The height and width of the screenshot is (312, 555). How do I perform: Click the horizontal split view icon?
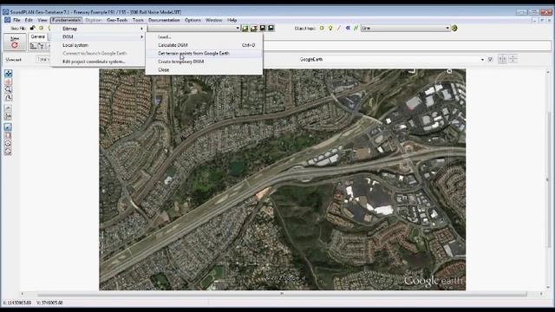click(x=513, y=59)
